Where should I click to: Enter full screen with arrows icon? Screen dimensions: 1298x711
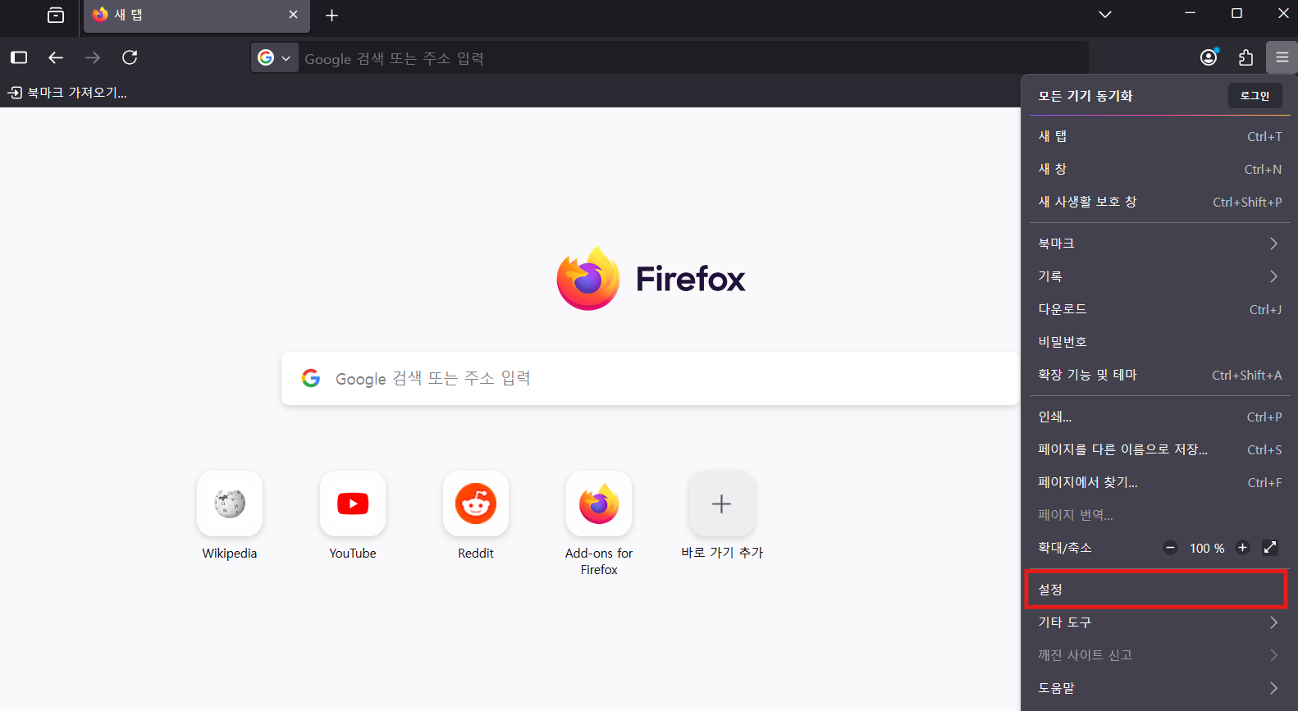click(1270, 548)
